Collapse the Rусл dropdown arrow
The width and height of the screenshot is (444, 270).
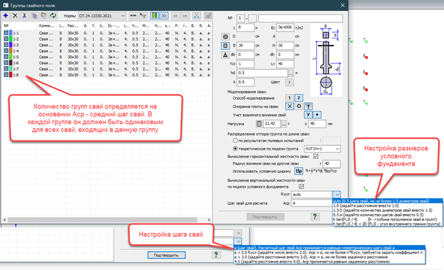click(336, 195)
